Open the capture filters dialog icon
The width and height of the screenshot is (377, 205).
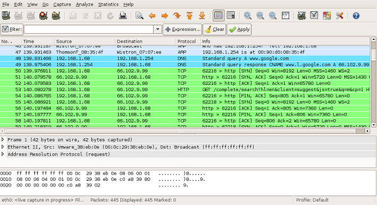[302, 16]
